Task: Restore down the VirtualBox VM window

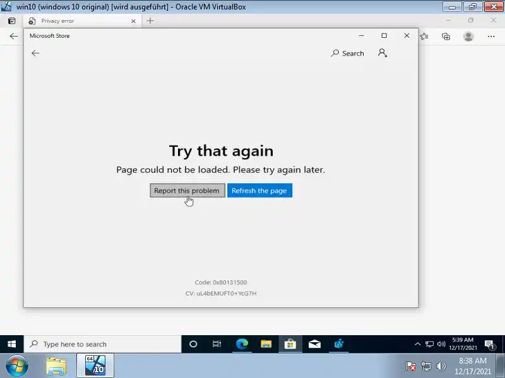Action: click(x=473, y=6)
